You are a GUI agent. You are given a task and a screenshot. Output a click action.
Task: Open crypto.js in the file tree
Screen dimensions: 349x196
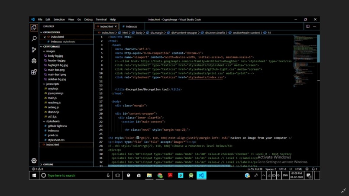pyautogui.click(x=53, y=89)
